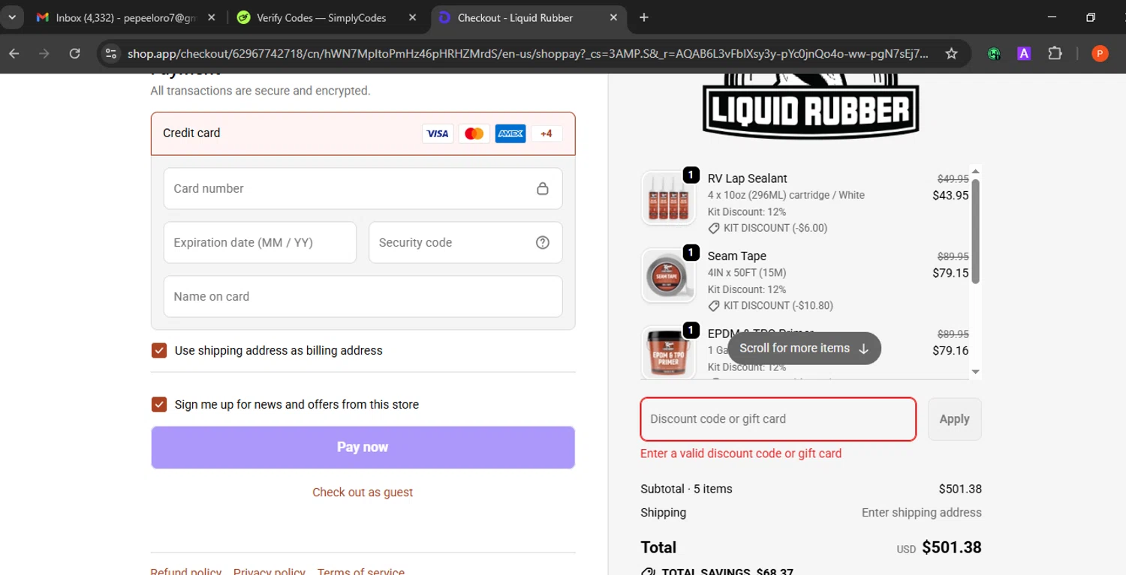Viewport: 1126px width, 575px height.
Task: Show the +4 more card types
Action: click(x=546, y=133)
